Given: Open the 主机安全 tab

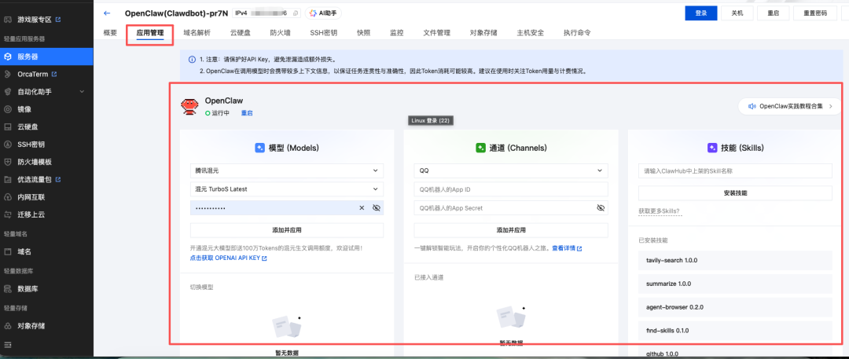Looking at the screenshot, I should pos(531,33).
